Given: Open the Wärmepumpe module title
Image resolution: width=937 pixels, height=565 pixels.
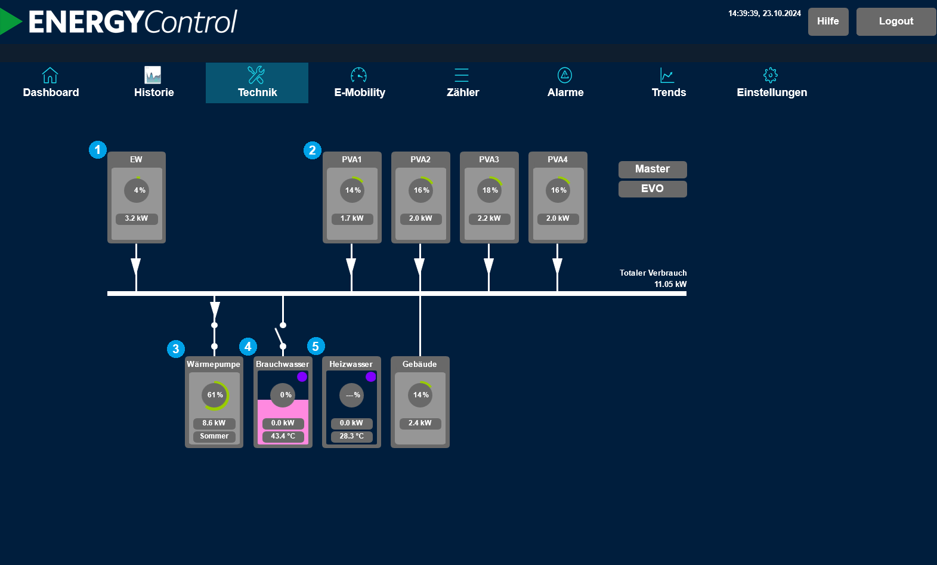Looking at the screenshot, I should [214, 364].
